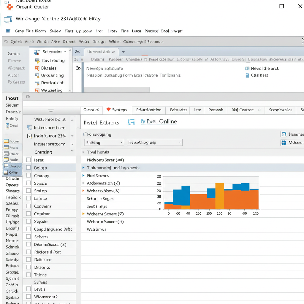Click the Bixcales list icon
The height and width of the screenshot is (304, 304).
[x=37, y=68]
